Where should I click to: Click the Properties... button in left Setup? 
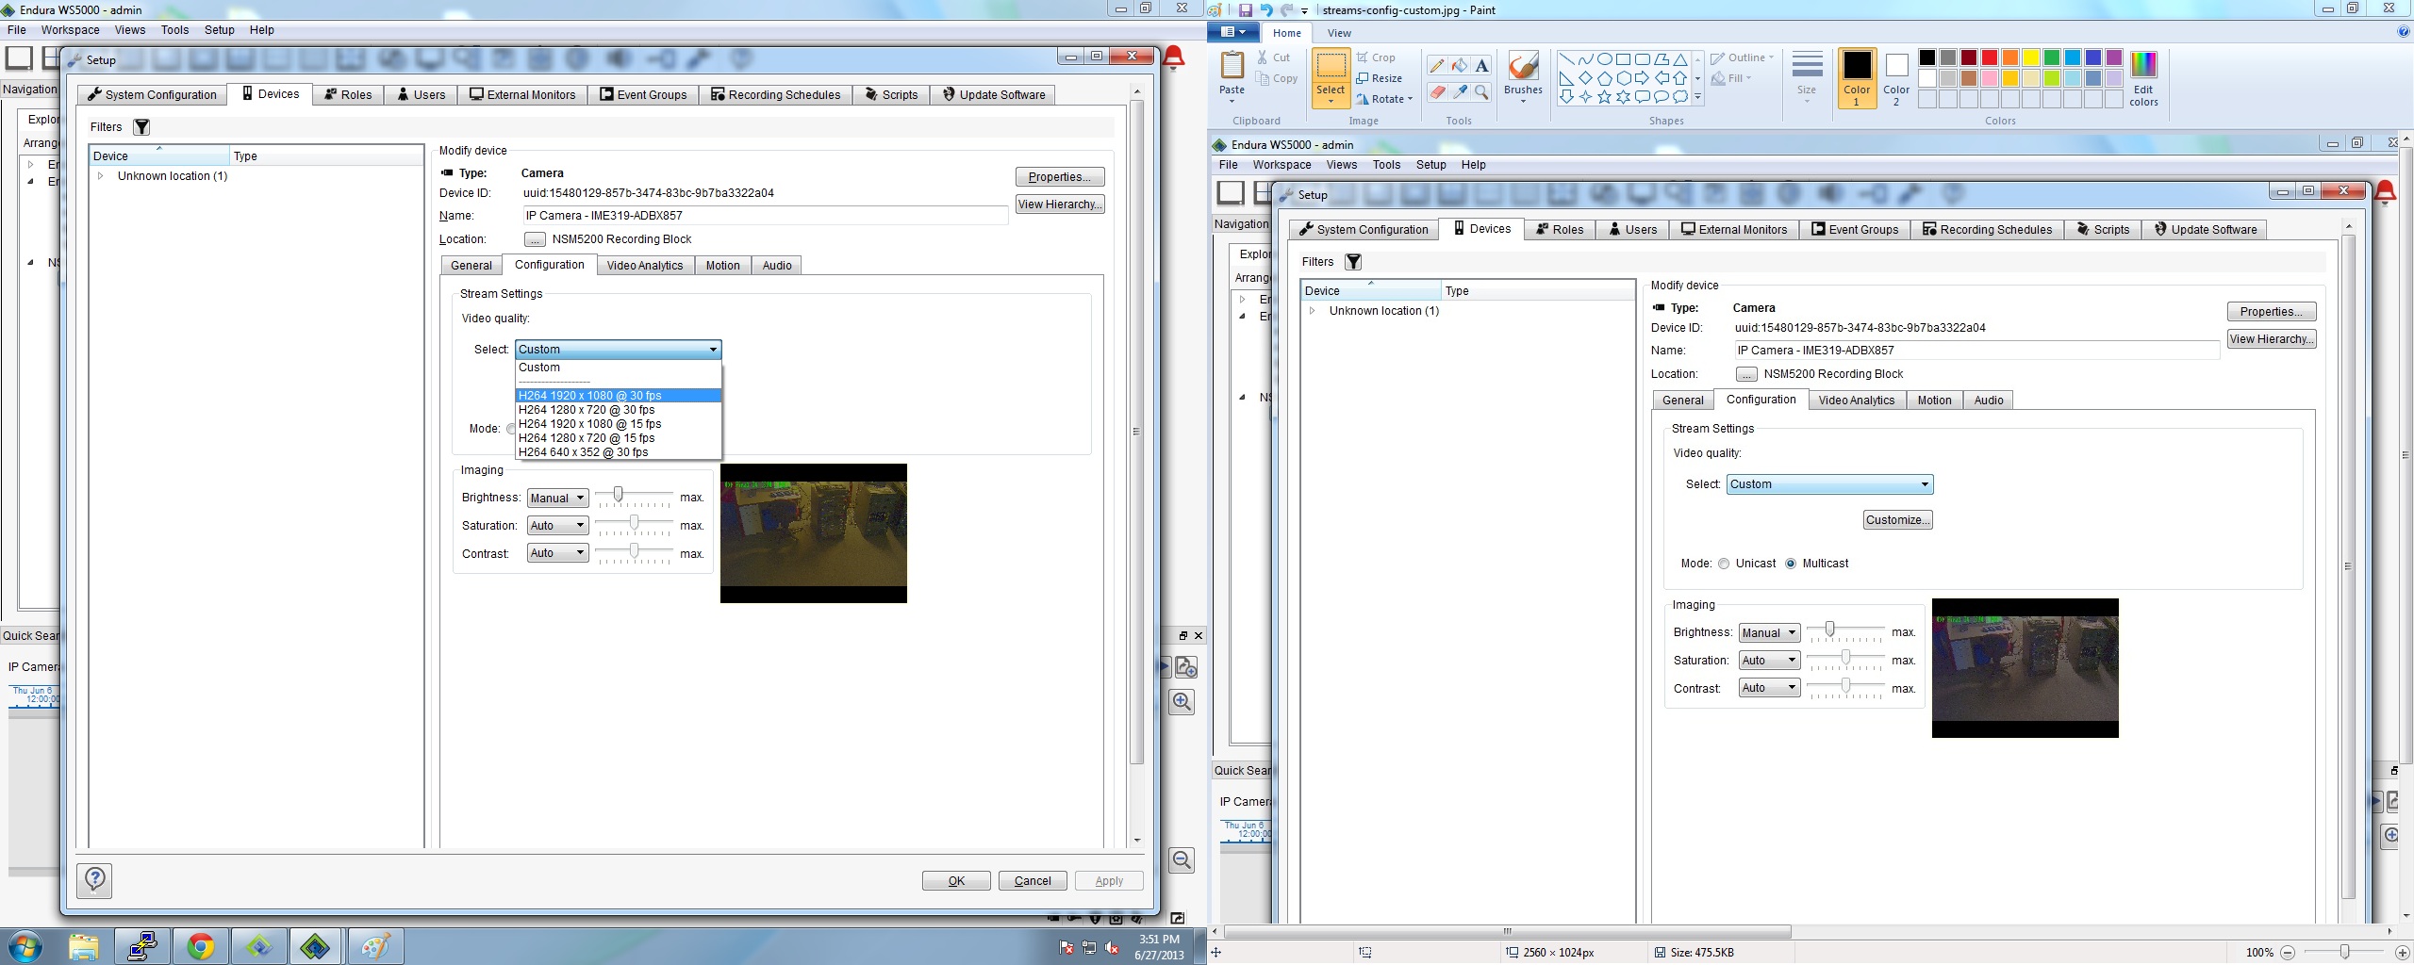[x=1060, y=177]
